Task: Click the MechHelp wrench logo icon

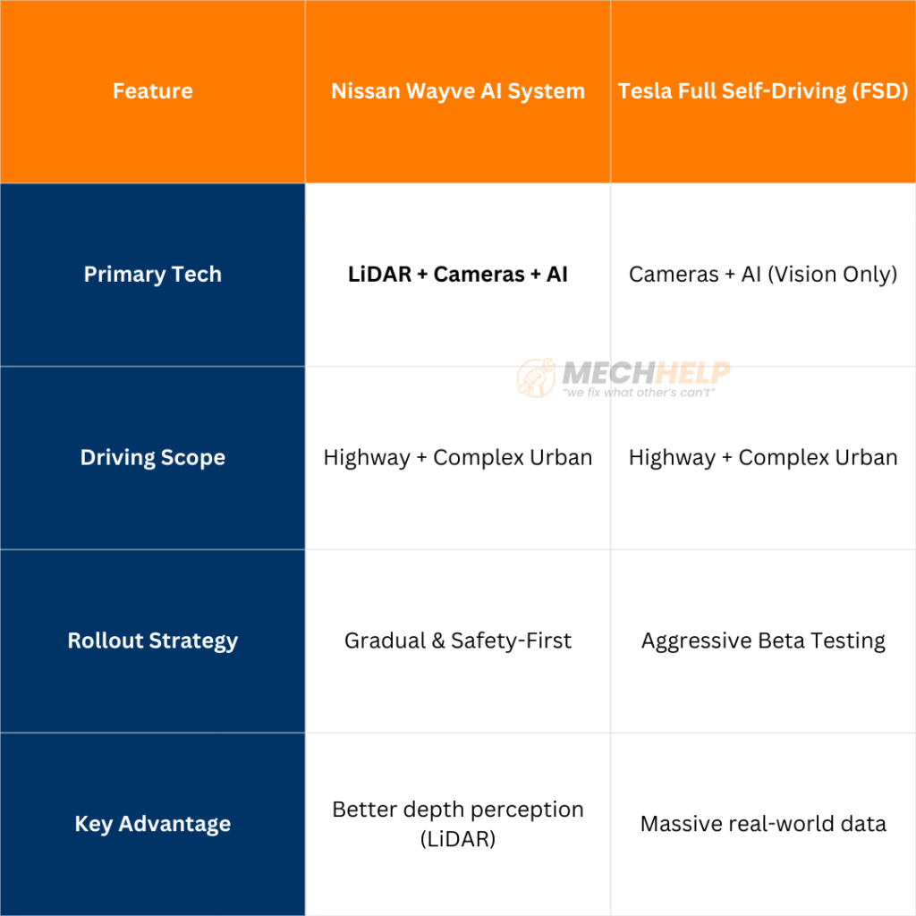Action: (x=536, y=378)
